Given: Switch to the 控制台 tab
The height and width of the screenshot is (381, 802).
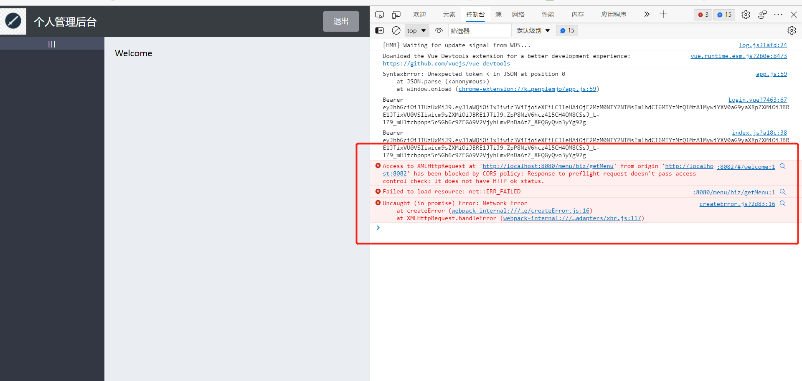Looking at the screenshot, I should [x=475, y=15].
